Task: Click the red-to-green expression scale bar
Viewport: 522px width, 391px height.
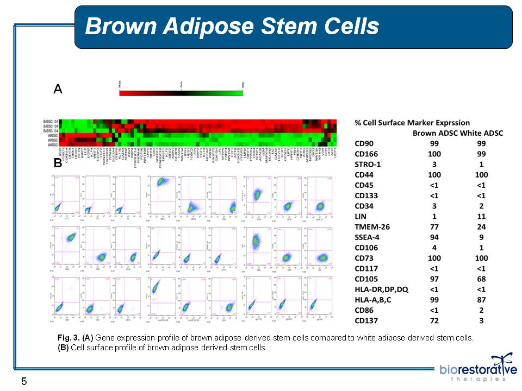Action: (x=181, y=93)
